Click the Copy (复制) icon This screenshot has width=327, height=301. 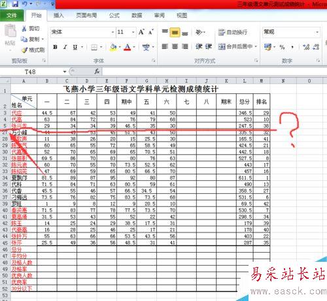[24, 39]
